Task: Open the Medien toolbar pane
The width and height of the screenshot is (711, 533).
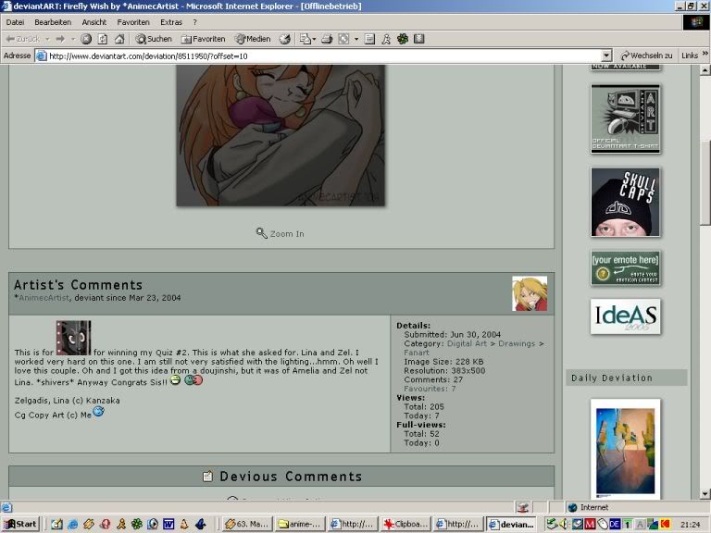Action: pyautogui.click(x=253, y=39)
